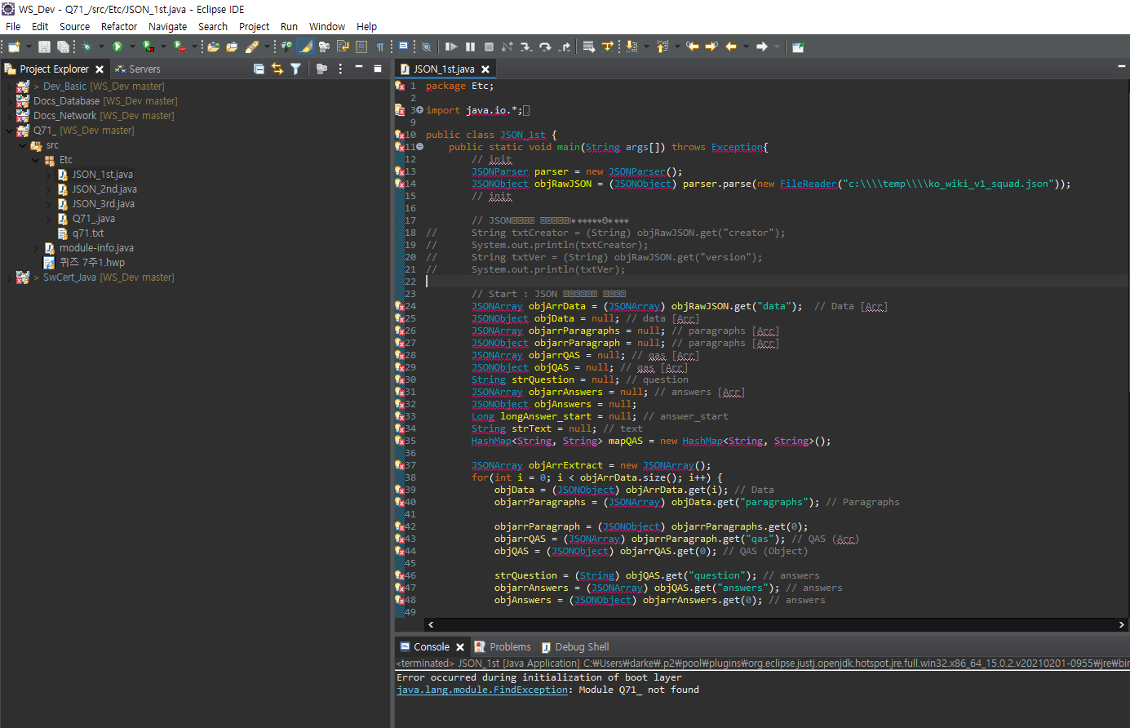
Task: Toggle Show Whitespace Characters paragraph icon
Action: pyautogui.click(x=379, y=47)
